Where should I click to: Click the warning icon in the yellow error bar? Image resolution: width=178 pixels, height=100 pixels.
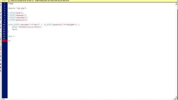pos(9,1)
